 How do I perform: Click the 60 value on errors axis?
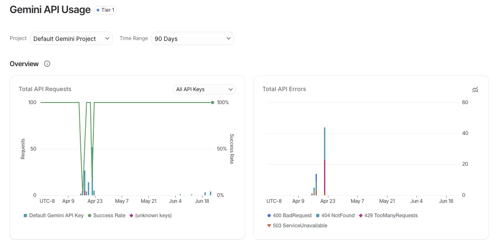(x=465, y=102)
